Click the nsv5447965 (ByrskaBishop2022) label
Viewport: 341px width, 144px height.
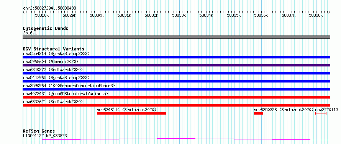(x=56, y=78)
